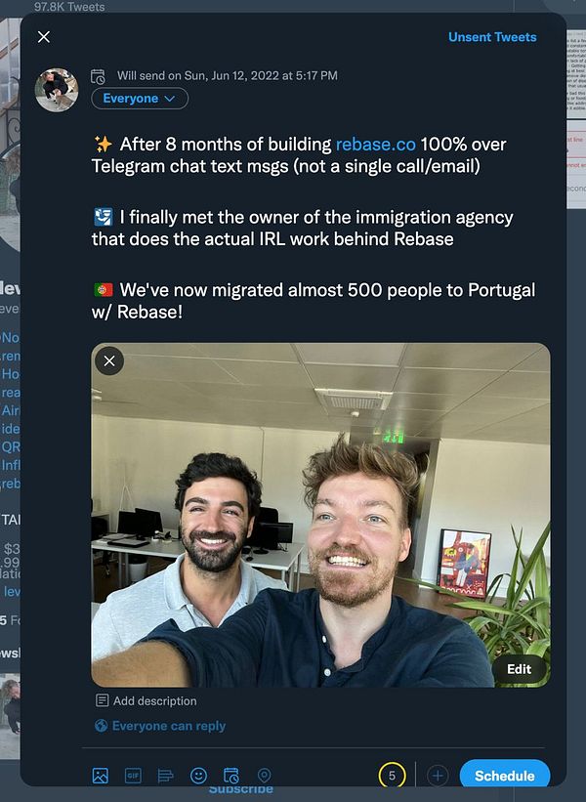The width and height of the screenshot is (586, 802).
Task: Close the tweet composer dialog
Action: (44, 37)
